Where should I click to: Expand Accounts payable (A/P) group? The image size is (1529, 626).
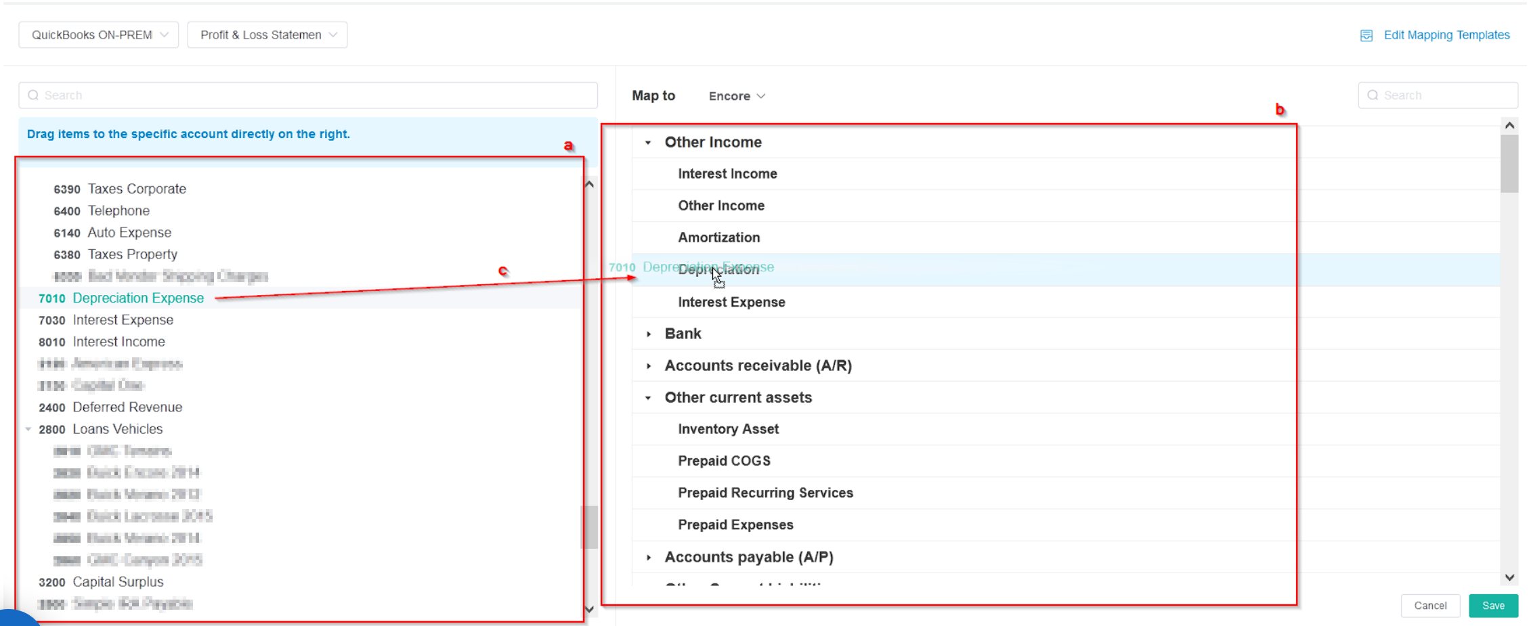click(648, 558)
